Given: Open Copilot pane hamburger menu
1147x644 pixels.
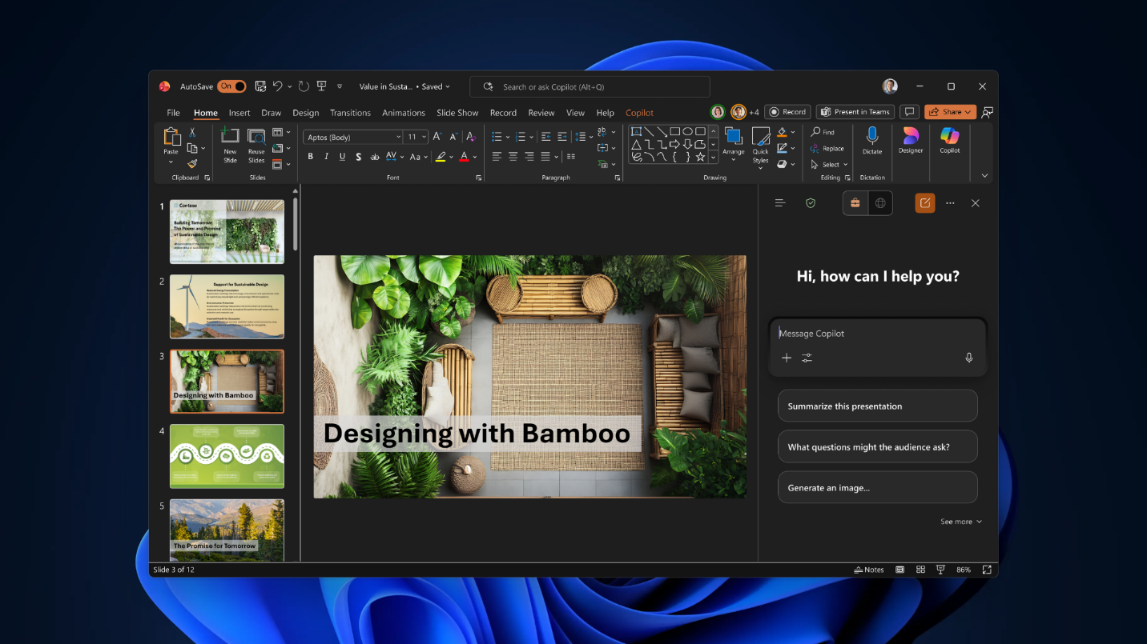Looking at the screenshot, I should click(780, 203).
